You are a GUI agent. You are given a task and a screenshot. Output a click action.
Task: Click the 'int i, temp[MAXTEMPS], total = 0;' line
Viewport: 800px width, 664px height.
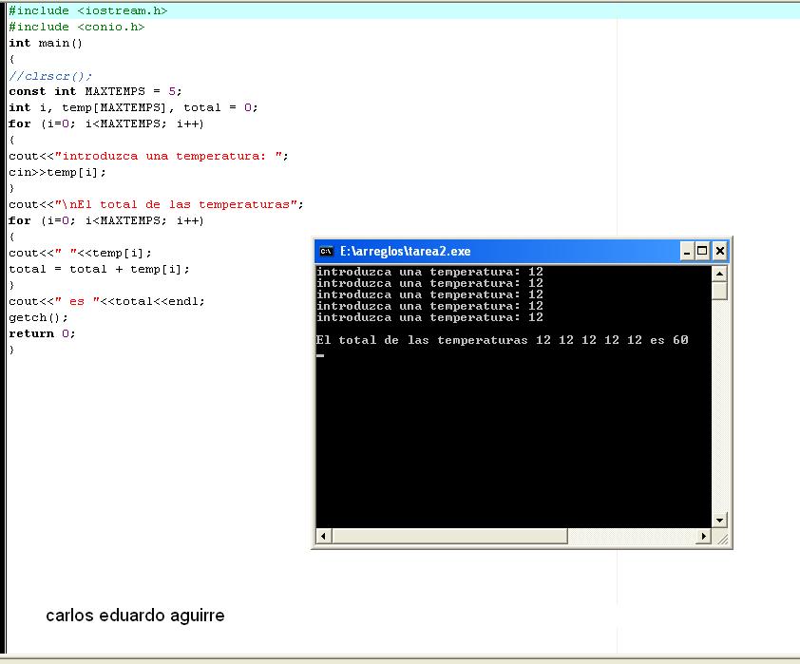pyautogui.click(x=133, y=107)
